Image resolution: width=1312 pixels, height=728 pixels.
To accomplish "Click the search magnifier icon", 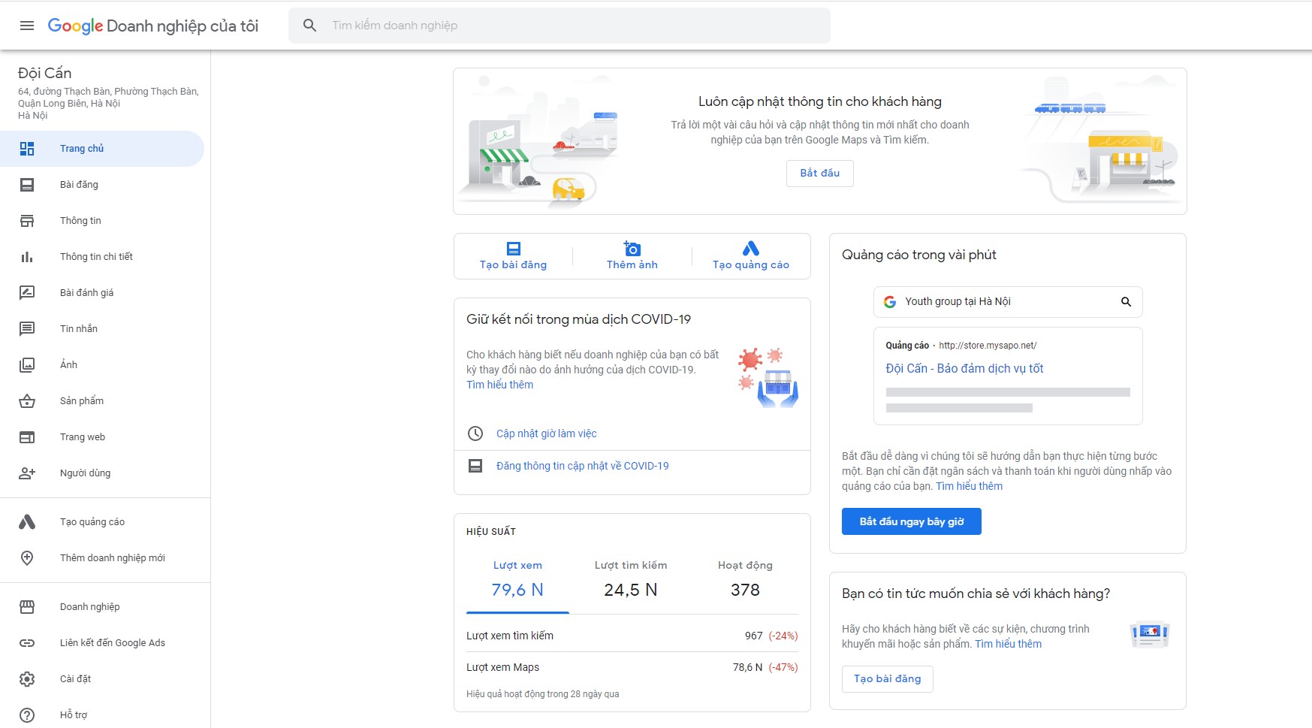I will [x=309, y=26].
